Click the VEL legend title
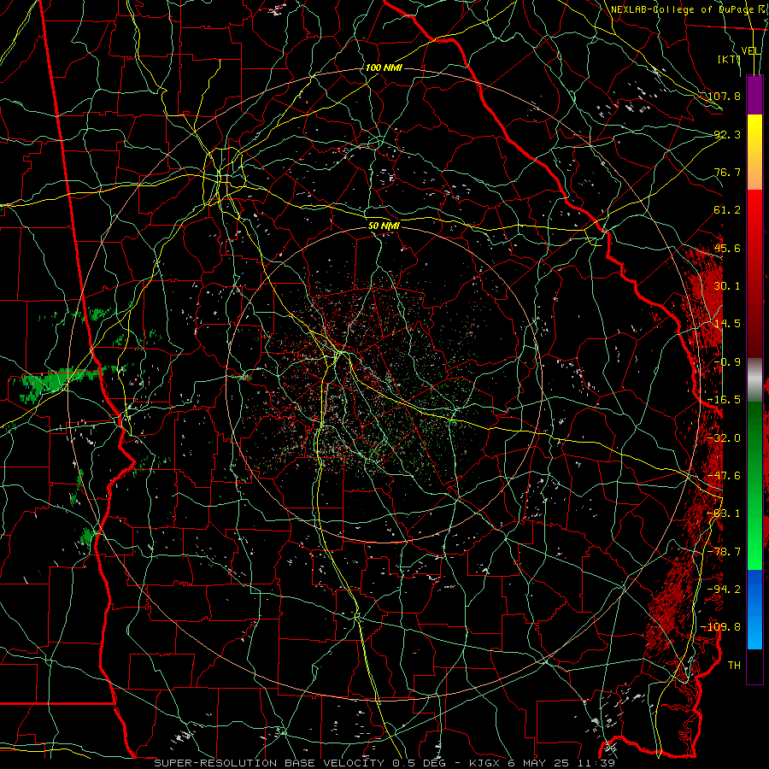The image size is (769, 769). tap(751, 51)
